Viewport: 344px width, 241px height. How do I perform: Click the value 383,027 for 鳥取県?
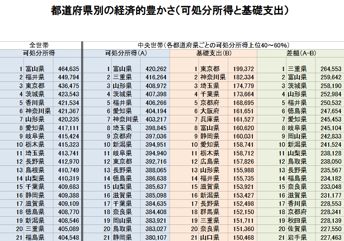156,229
